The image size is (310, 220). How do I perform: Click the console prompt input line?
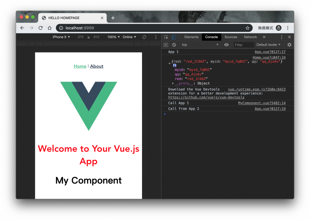pos(227,114)
